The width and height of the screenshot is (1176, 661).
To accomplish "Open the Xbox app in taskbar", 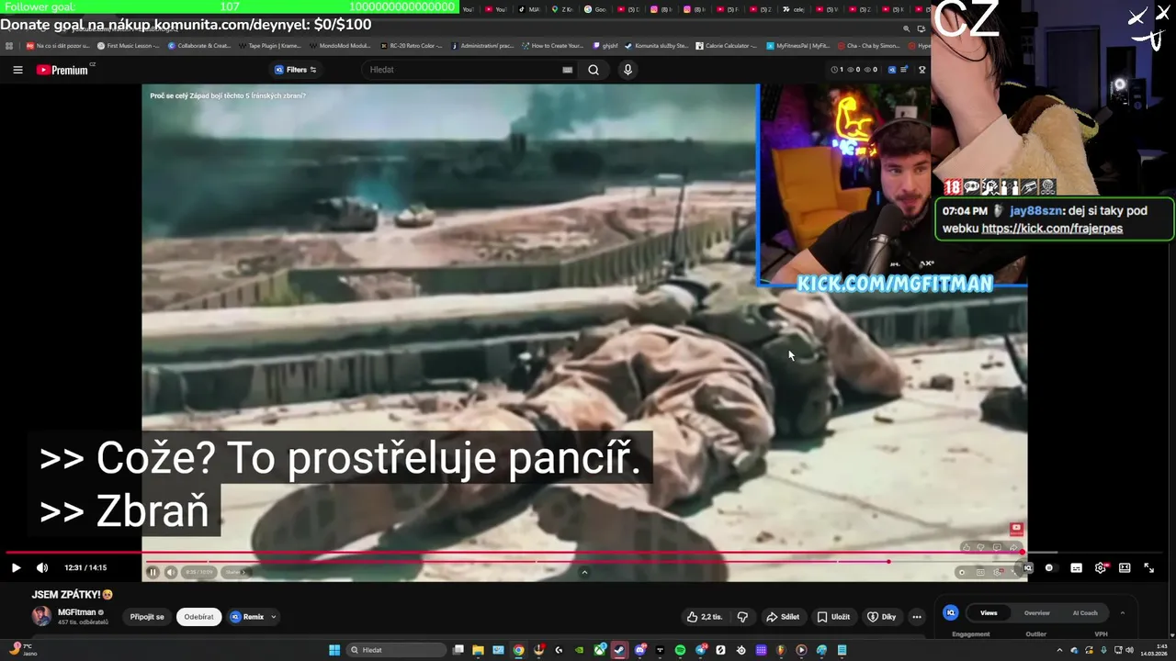I will pos(599,650).
